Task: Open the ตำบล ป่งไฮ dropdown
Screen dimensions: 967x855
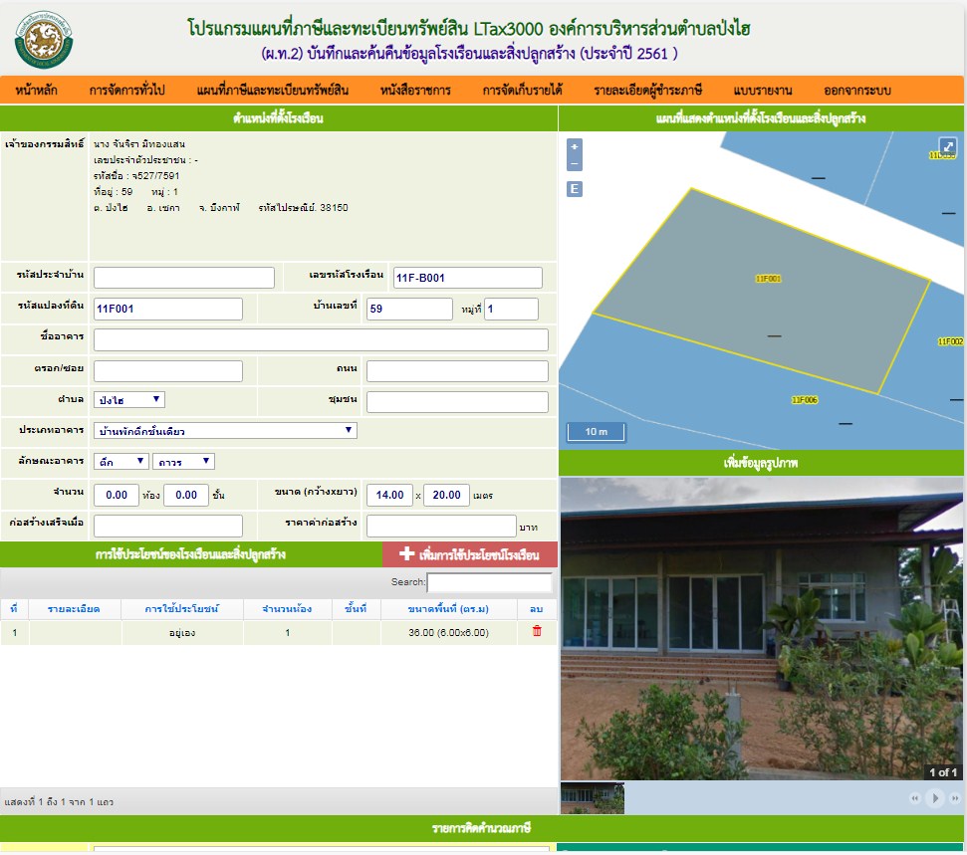Action: (x=128, y=399)
